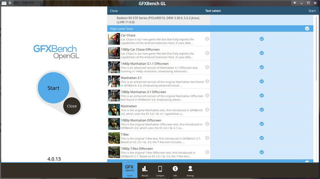Uncheck the 1080p Car Chase Offscreen test
The image size is (320, 179).
pyautogui.click(x=262, y=53)
